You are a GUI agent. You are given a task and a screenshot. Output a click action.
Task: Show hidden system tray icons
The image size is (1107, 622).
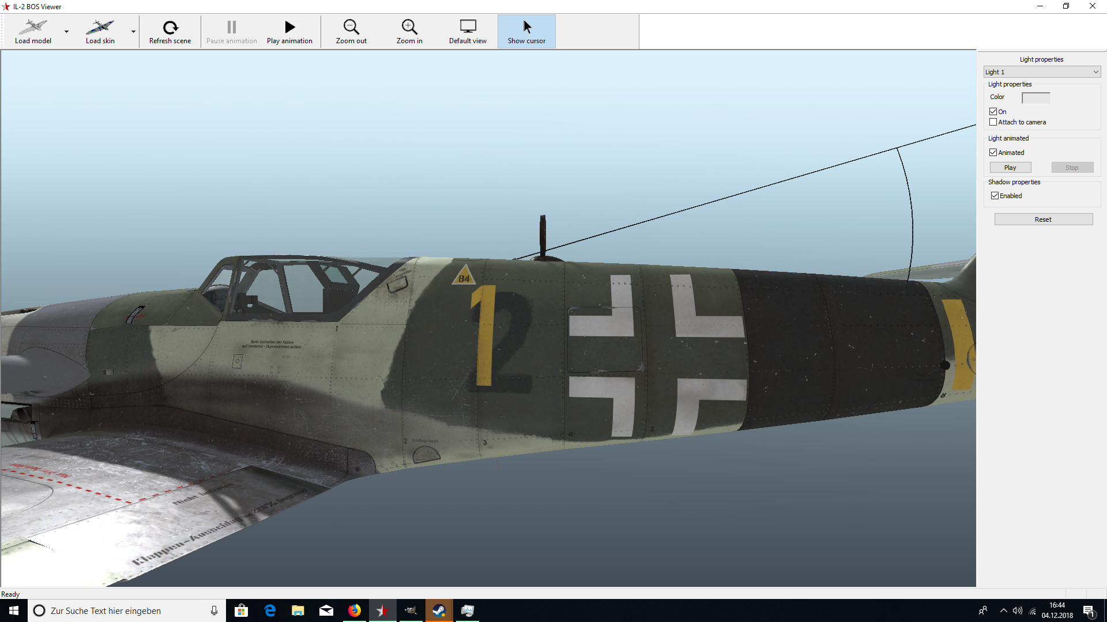click(x=1004, y=610)
